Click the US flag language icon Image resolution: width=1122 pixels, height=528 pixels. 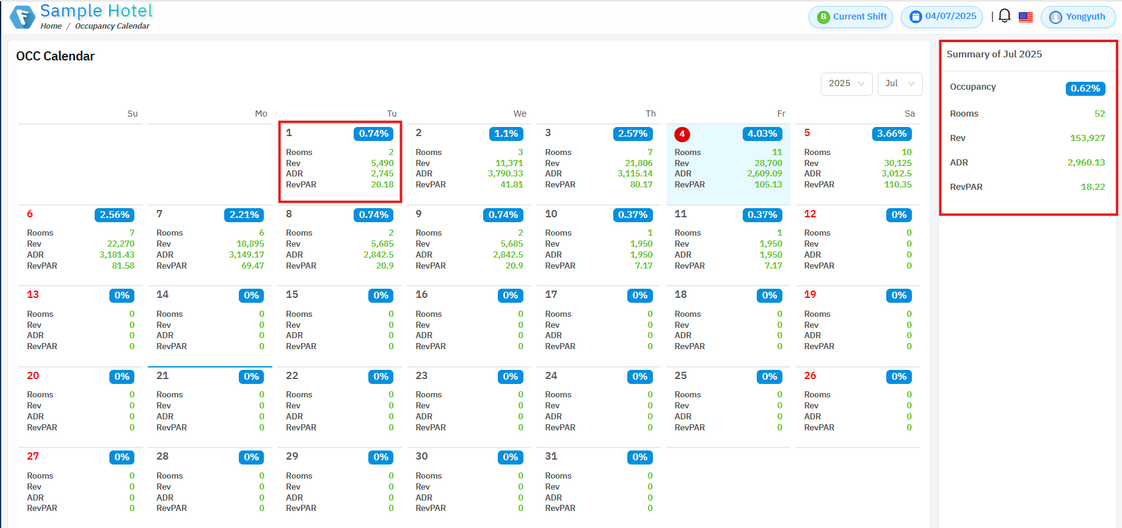point(1025,17)
